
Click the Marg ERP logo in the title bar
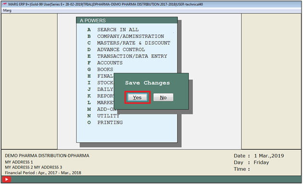4,4
